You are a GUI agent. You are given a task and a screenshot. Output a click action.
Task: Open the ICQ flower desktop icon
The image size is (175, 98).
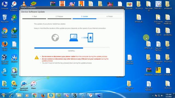point(14,19)
